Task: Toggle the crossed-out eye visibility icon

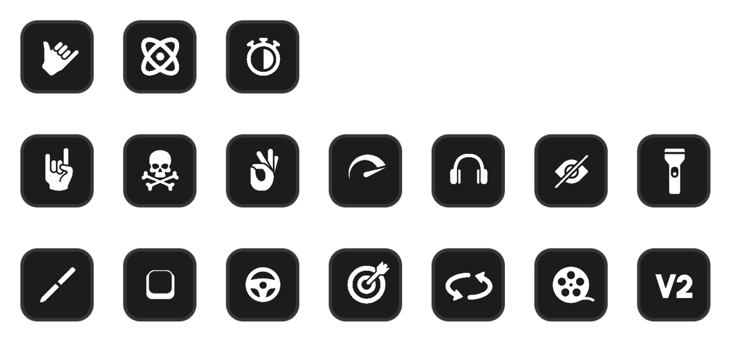Action: pos(571,171)
